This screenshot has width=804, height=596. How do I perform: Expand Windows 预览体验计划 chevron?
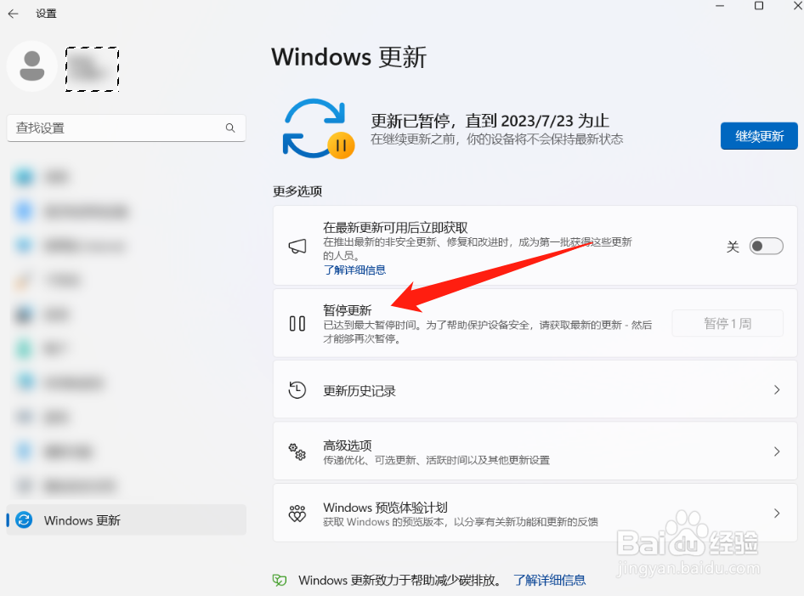click(x=777, y=513)
